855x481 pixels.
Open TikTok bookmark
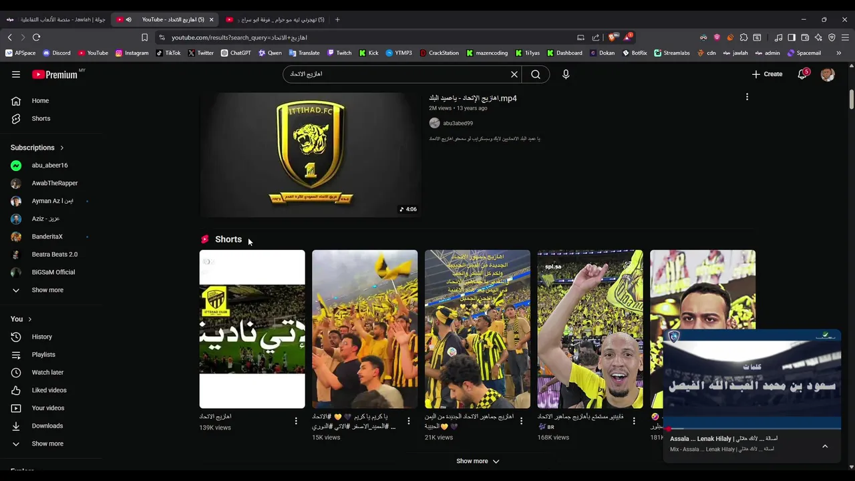(x=168, y=53)
